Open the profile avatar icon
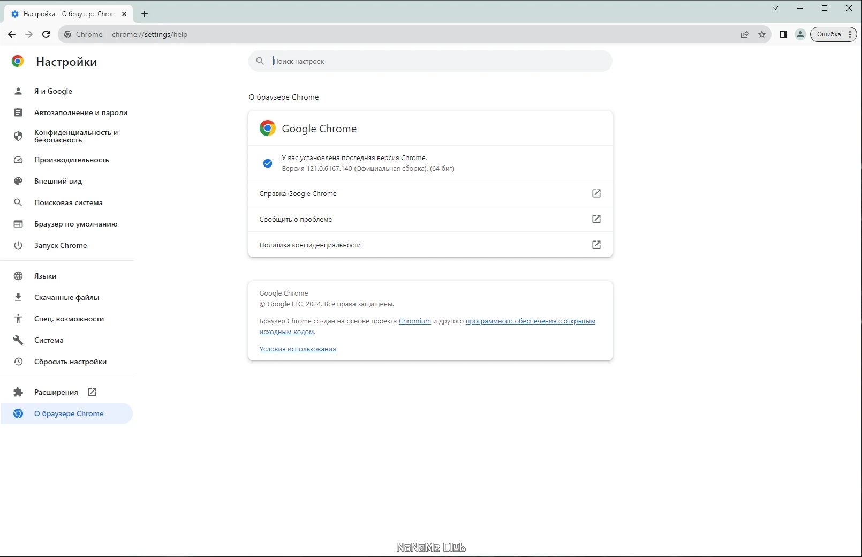Image resolution: width=862 pixels, height=557 pixels. [x=800, y=34]
